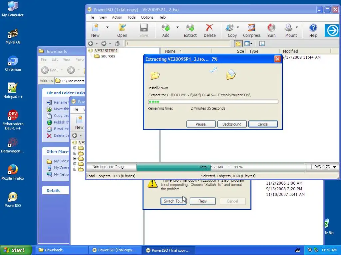The image size is (341, 255).
Task: Open the Action menu
Action: click(x=117, y=17)
